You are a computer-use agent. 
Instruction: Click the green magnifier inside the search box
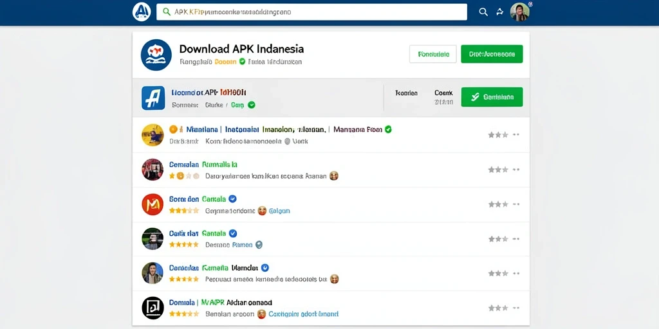pyautogui.click(x=167, y=12)
